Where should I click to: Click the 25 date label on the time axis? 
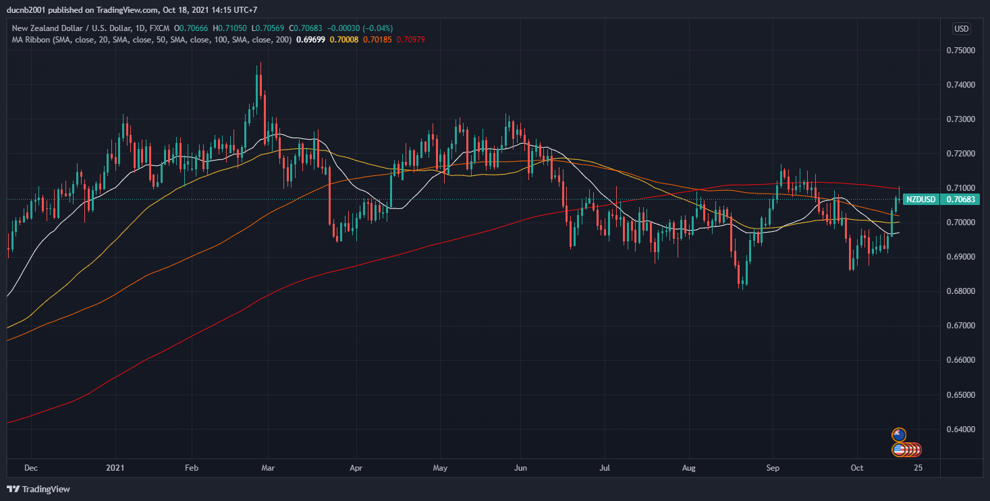point(918,467)
